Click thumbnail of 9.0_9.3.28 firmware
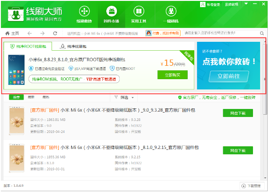269x193 pixels. 16,121
